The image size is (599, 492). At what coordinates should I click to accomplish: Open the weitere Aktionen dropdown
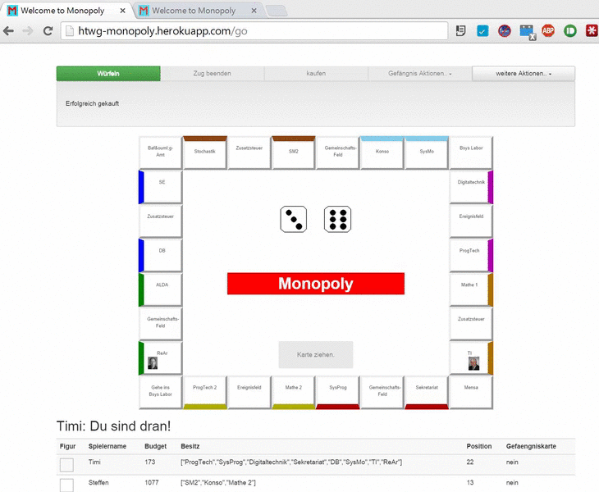click(524, 73)
